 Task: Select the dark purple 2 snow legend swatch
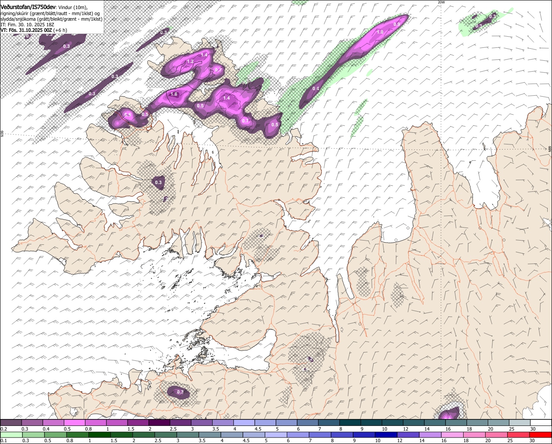click(159, 423)
